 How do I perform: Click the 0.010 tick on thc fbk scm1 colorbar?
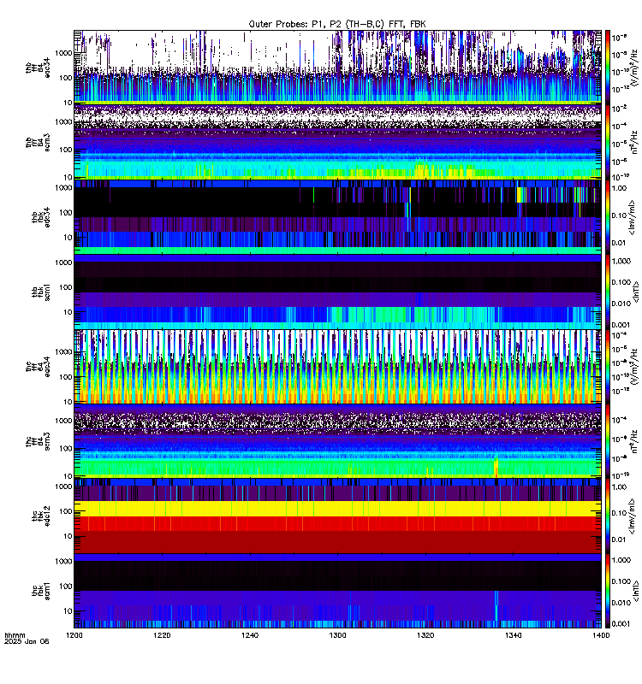[621, 603]
